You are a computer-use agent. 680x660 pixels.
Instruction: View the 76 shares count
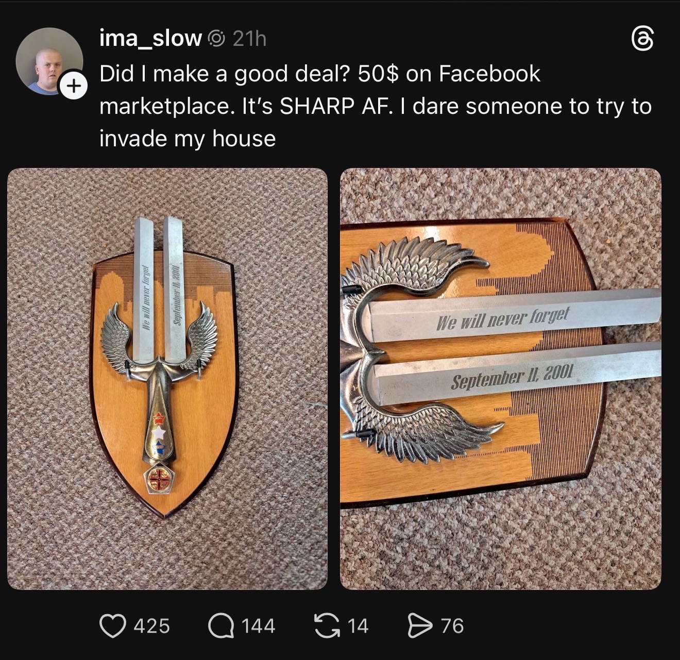tap(452, 626)
